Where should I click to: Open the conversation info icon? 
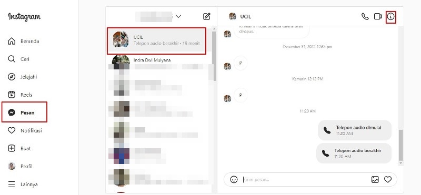coord(391,17)
